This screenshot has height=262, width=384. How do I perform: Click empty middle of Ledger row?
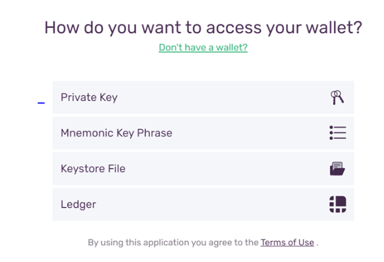click(208, 205)
